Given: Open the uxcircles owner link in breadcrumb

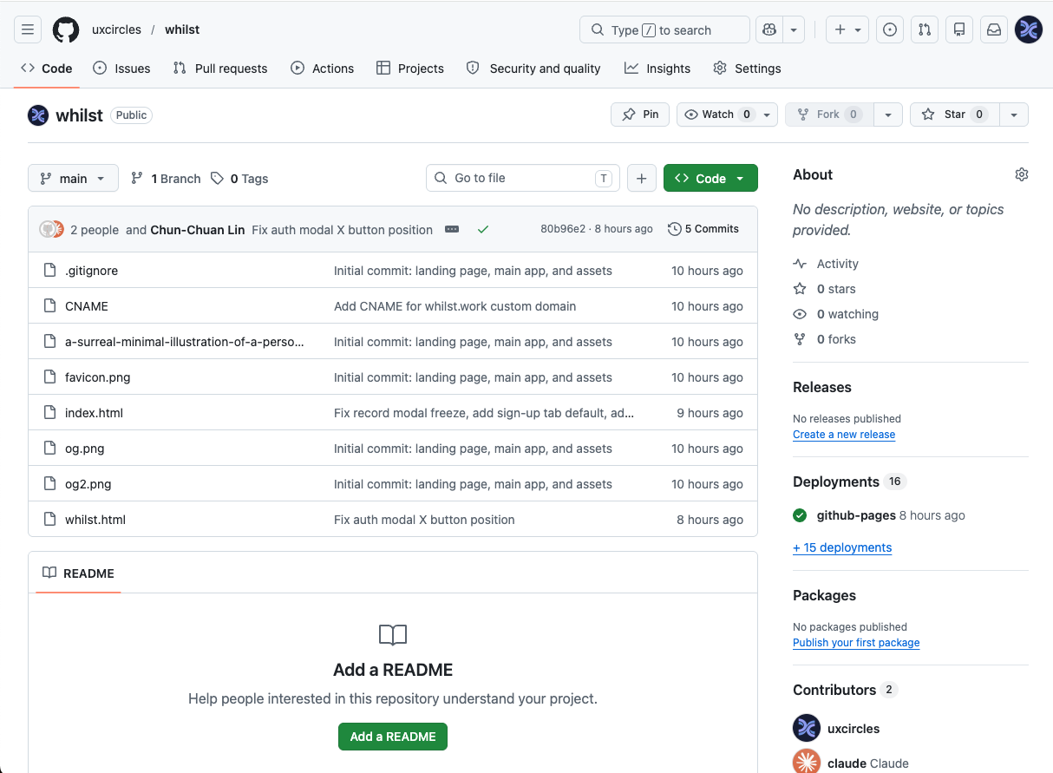Looking at the screenshot, I should pos(116,29).
